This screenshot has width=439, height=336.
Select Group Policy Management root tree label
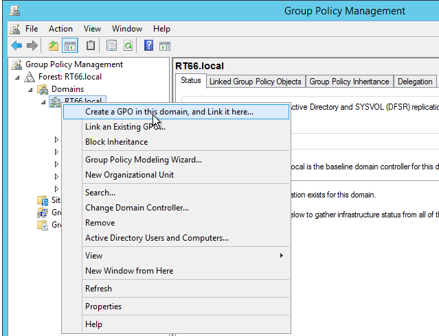tap(74, 64)
